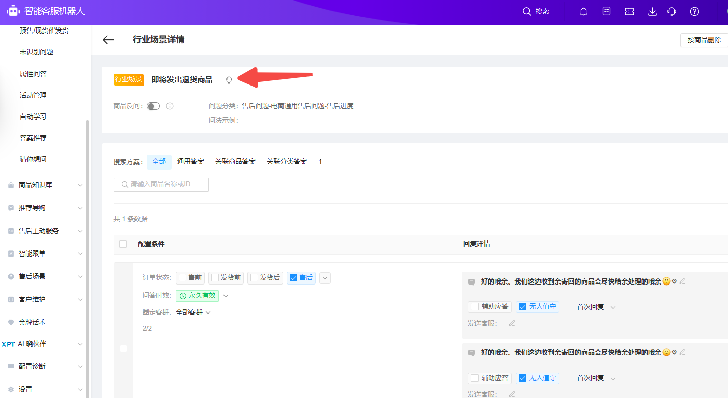Open 属性问答 in the sidebar
The width and height of the screenshot is (728, 398).
coord(33,74)
